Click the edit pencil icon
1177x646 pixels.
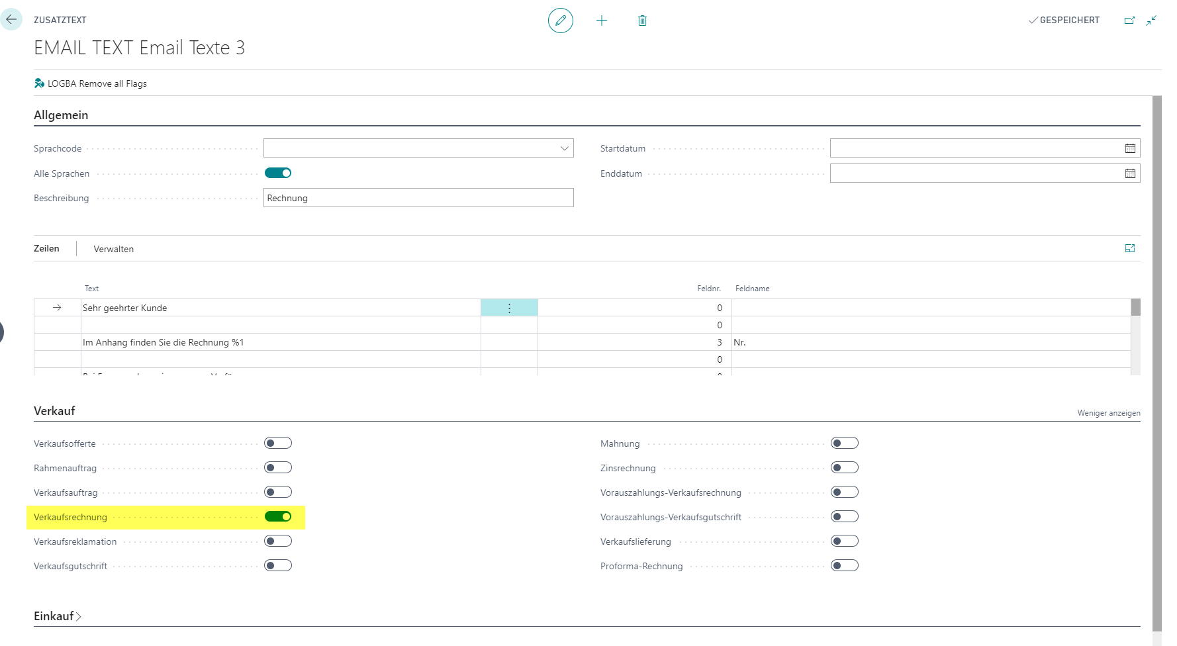pyautogui.click(x=561, y=21)
